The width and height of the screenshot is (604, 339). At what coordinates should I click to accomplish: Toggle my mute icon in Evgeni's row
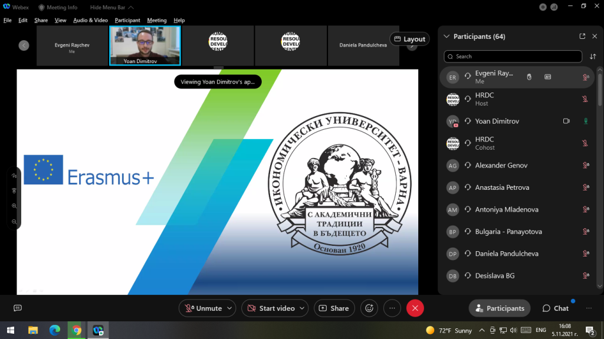pyautogui.click(x=586, y=77)
